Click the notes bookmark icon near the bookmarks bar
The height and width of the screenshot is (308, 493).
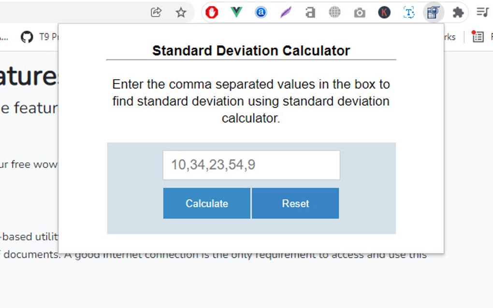(477, 37)
